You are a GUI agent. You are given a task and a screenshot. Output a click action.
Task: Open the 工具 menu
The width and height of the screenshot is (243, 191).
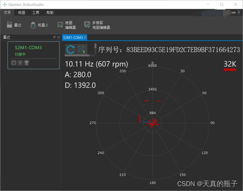pos(36,13)
